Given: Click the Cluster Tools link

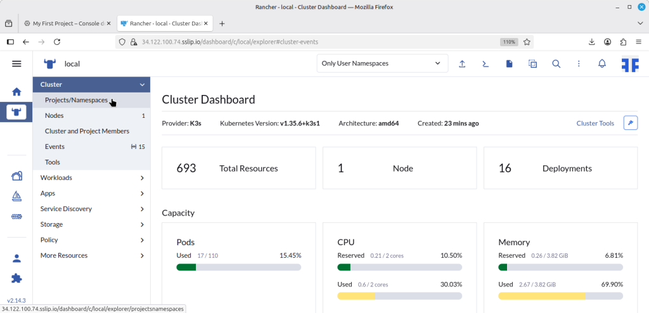Looking at the screenshot, I should pos(595,124).
